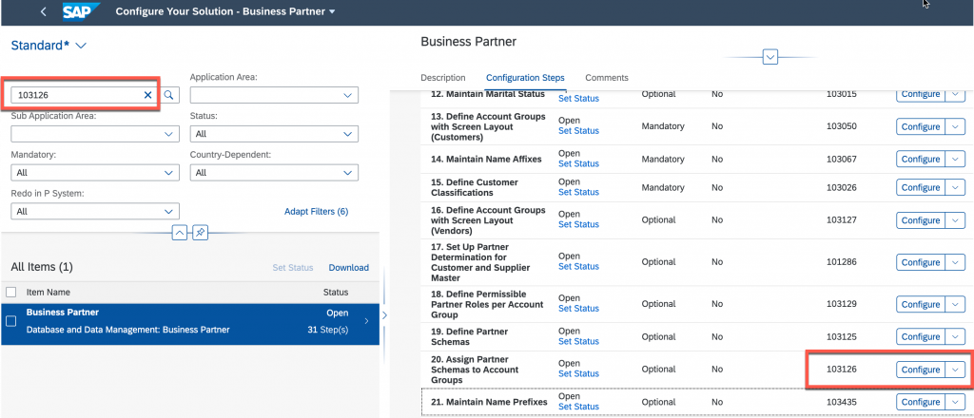
Task: Click the Status column header in item list
Action: click(x=336, y=292)
